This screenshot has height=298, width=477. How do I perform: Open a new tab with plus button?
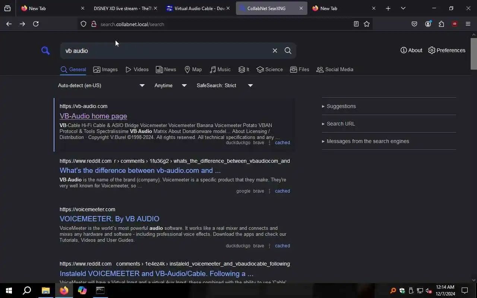(x=388, y=8)
